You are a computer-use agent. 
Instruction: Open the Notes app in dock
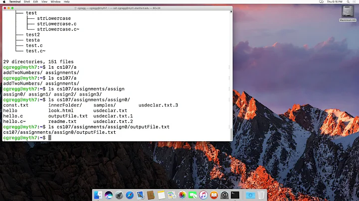(x=161, y=195)
